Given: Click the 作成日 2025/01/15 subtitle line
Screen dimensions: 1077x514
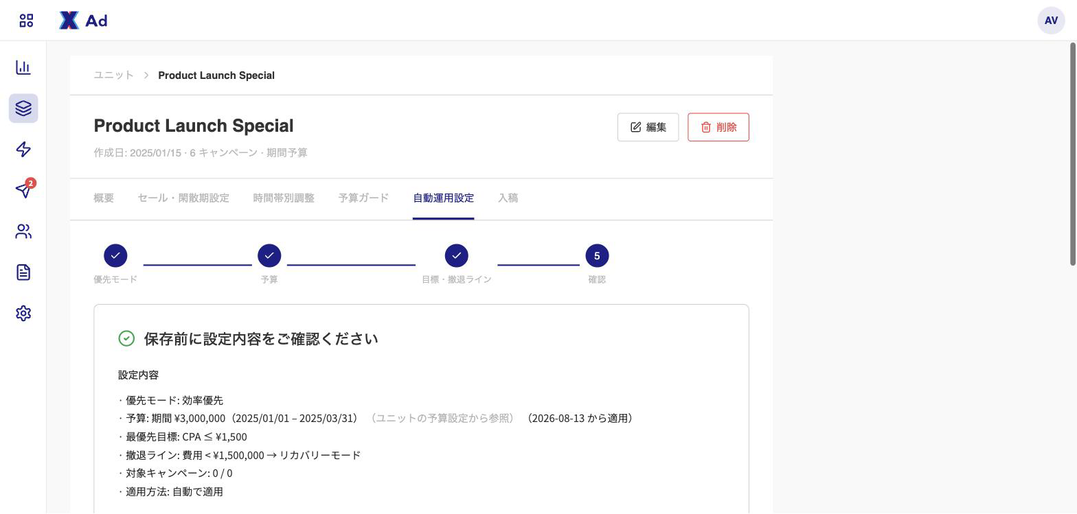Looking at the screenshot, I should pos(201,153).
